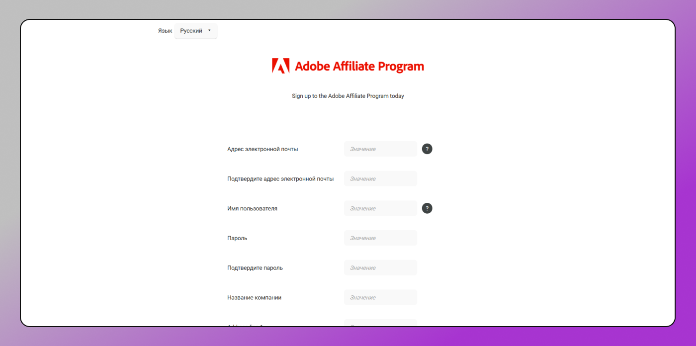Focus the "Подтвердите пароль" input

tap(380, 267)
